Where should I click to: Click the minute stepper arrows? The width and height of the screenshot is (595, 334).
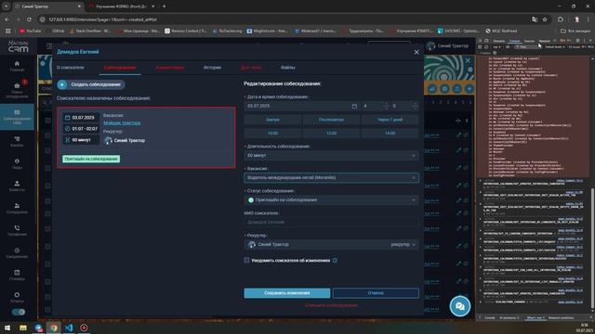tap(415, 106)
